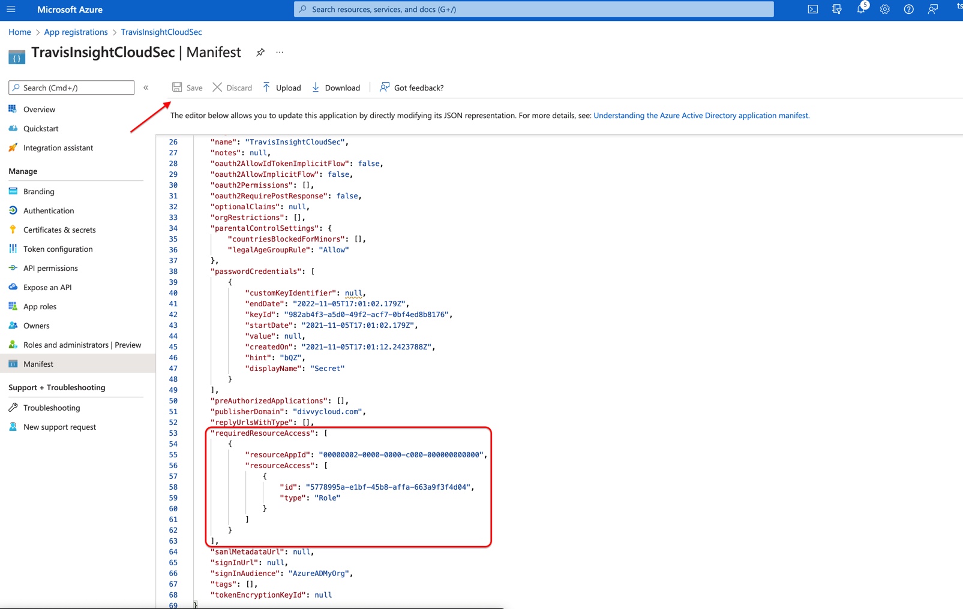Screen dimensions: 963x609
Task: Go to the App registrations breadcrumb
Action: [76, 32]
